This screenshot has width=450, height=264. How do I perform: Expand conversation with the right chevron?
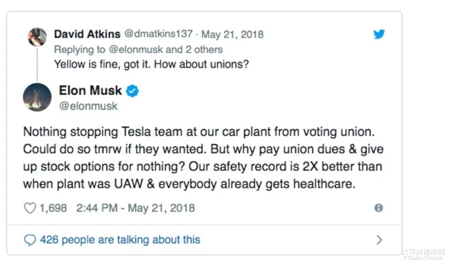tap(379, 240)
